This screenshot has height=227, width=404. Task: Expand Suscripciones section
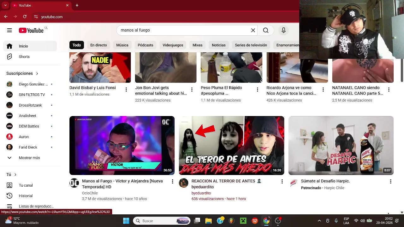click(22, 73)
